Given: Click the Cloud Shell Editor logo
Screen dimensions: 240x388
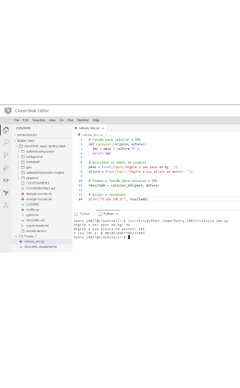Looking at the screenshot, I should 8,111.
